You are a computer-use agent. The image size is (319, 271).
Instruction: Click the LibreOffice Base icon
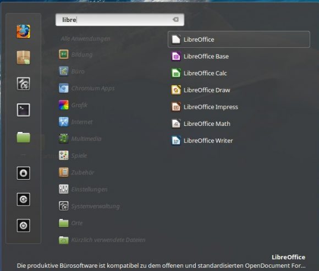[x=176, y=56]
